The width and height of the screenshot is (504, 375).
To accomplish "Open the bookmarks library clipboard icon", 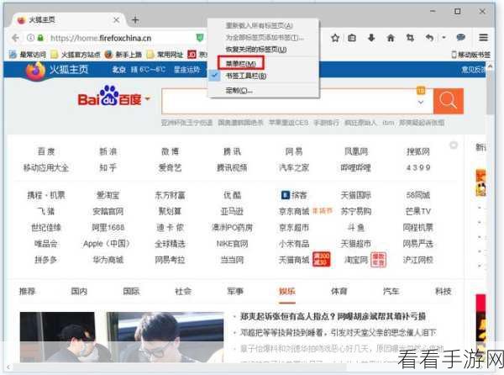I will [x=352, y=38].
